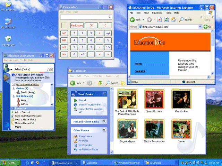Switch to Calculator from the taskbar
This screenshot has width=222, height=166.
tap(96, 163)
